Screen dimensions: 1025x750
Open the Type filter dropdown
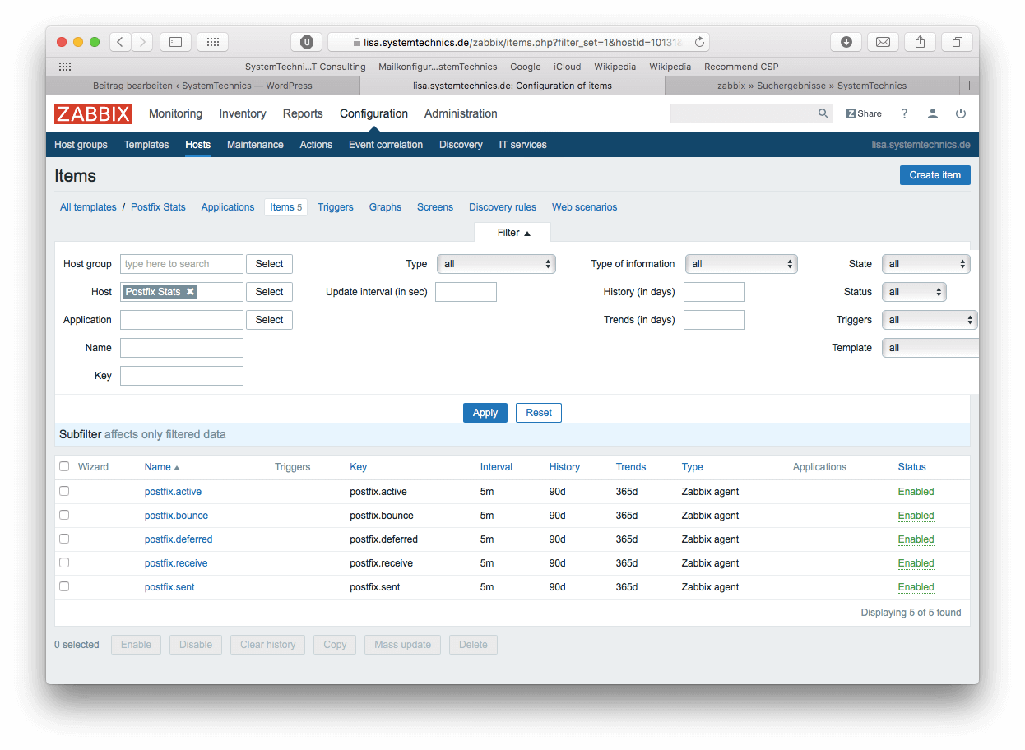[496, 264]
